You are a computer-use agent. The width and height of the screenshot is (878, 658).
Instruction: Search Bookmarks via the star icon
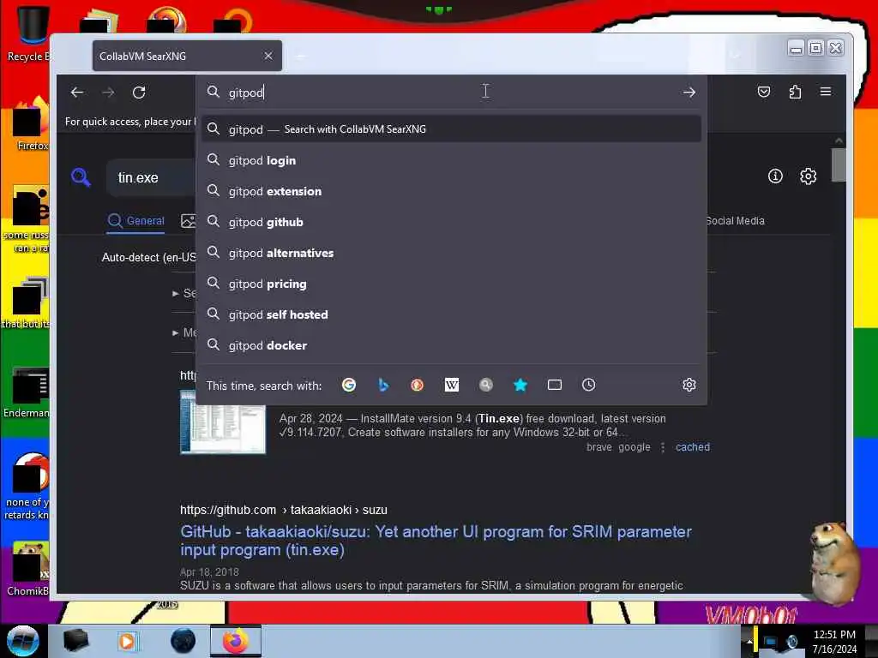[x=520, y=385]
